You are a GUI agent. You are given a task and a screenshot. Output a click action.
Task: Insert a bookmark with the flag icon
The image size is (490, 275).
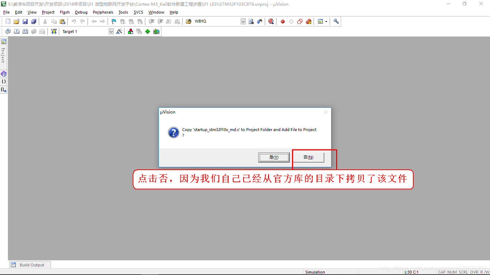click(114, 21)
